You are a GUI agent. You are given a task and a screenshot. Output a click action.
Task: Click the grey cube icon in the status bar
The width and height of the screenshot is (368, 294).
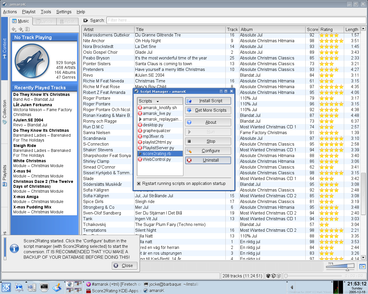pyautogui.click(x=278, y=276)
